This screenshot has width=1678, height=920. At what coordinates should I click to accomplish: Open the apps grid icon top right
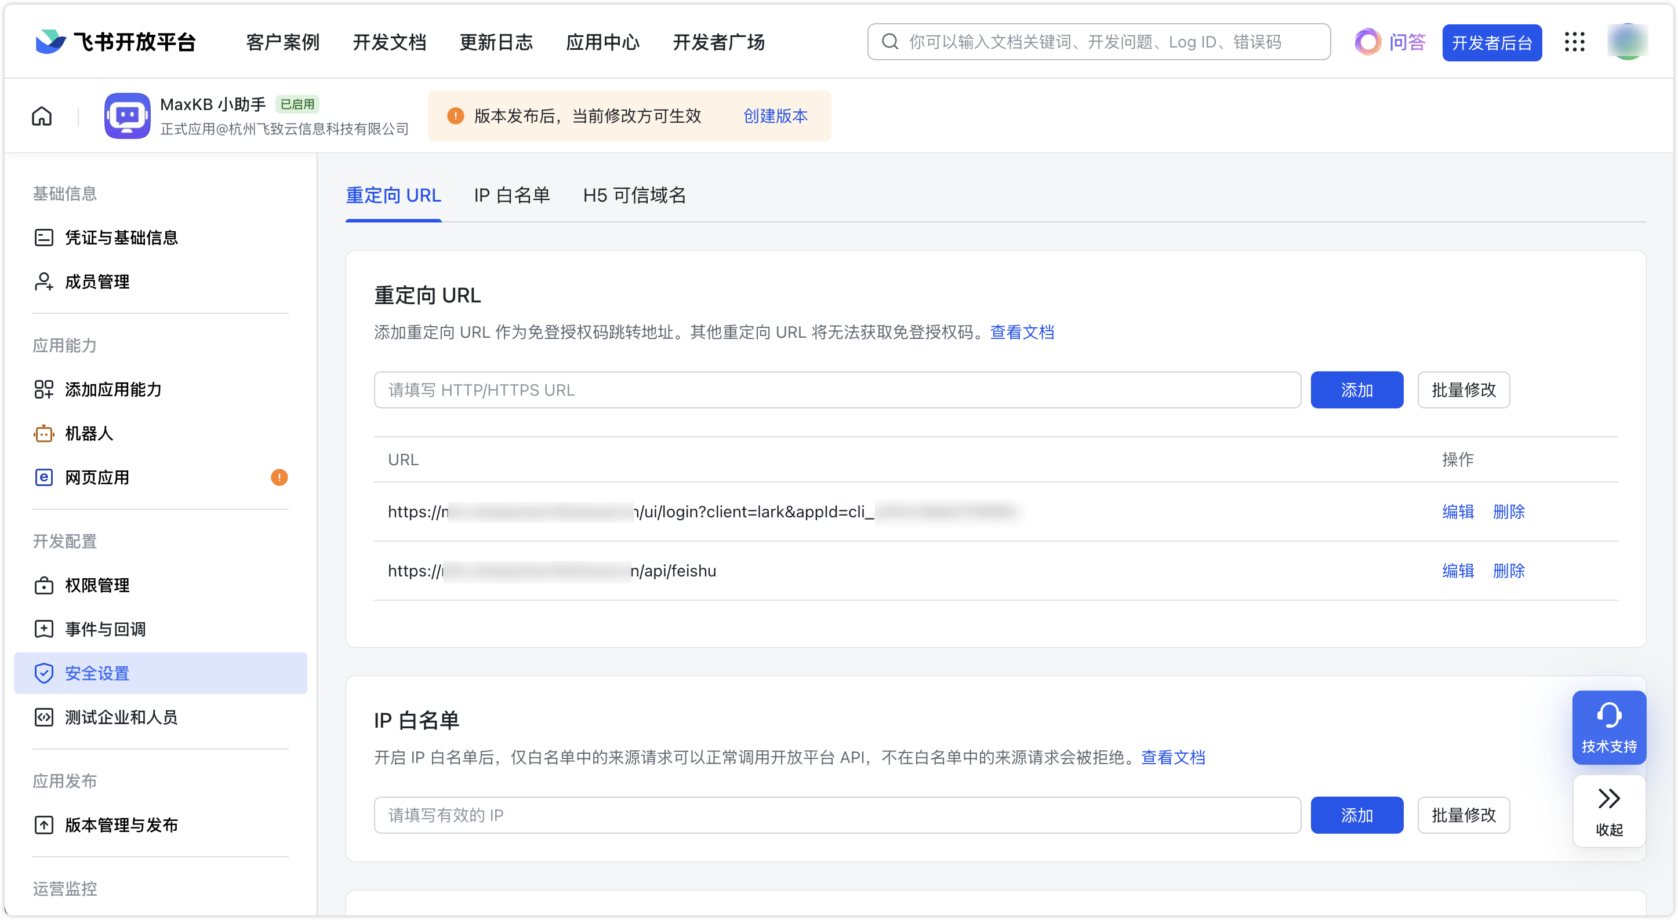(1575, 42)
